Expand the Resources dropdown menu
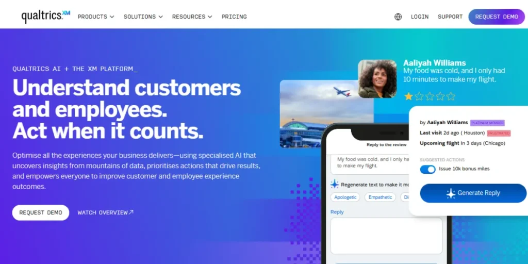Image resolution: width=528 pixels, height=264 pixels. (192, 16)
